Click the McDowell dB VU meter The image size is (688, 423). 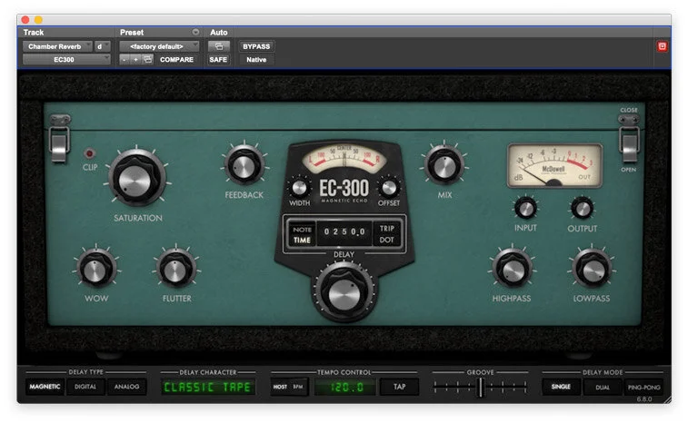click(x=554, y=166)
